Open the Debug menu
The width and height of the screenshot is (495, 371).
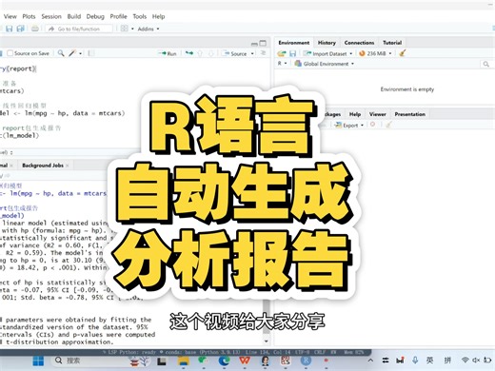(x=95, y=16)
